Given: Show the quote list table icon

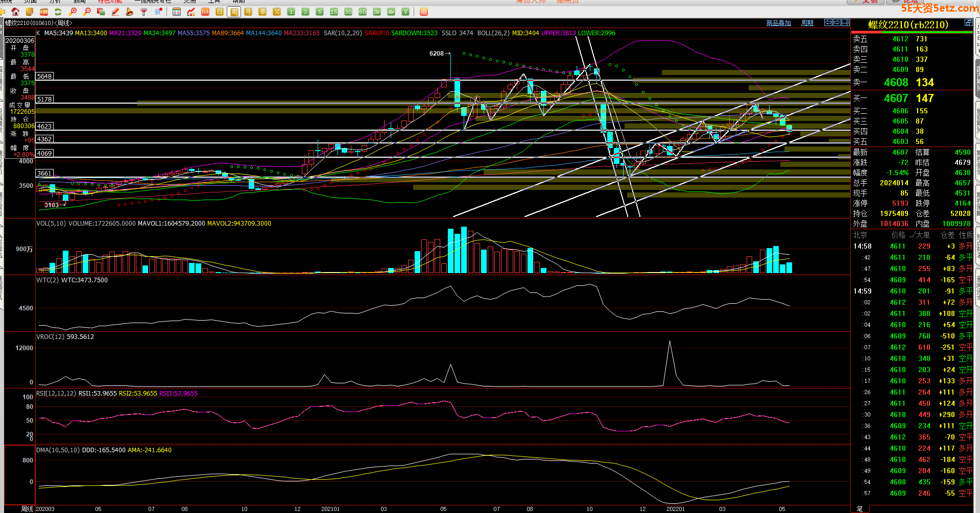Looking at the screenshot, I should (x=177, y=12).
